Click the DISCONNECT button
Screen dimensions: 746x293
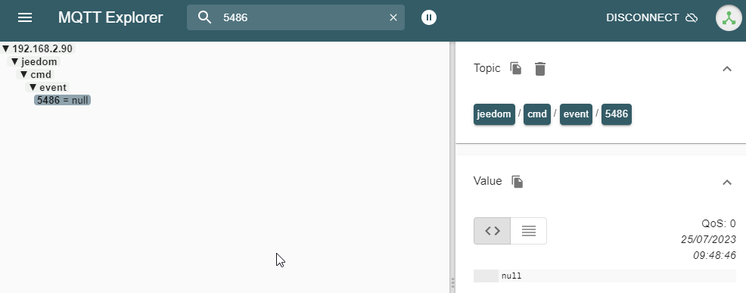coord(651,17)
